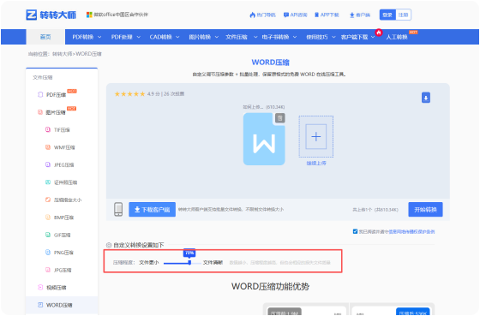This screenshot has width=480, height=316.
Task: Select TIF压缩 icon in sidebar
Action: (x=48, y=129)
